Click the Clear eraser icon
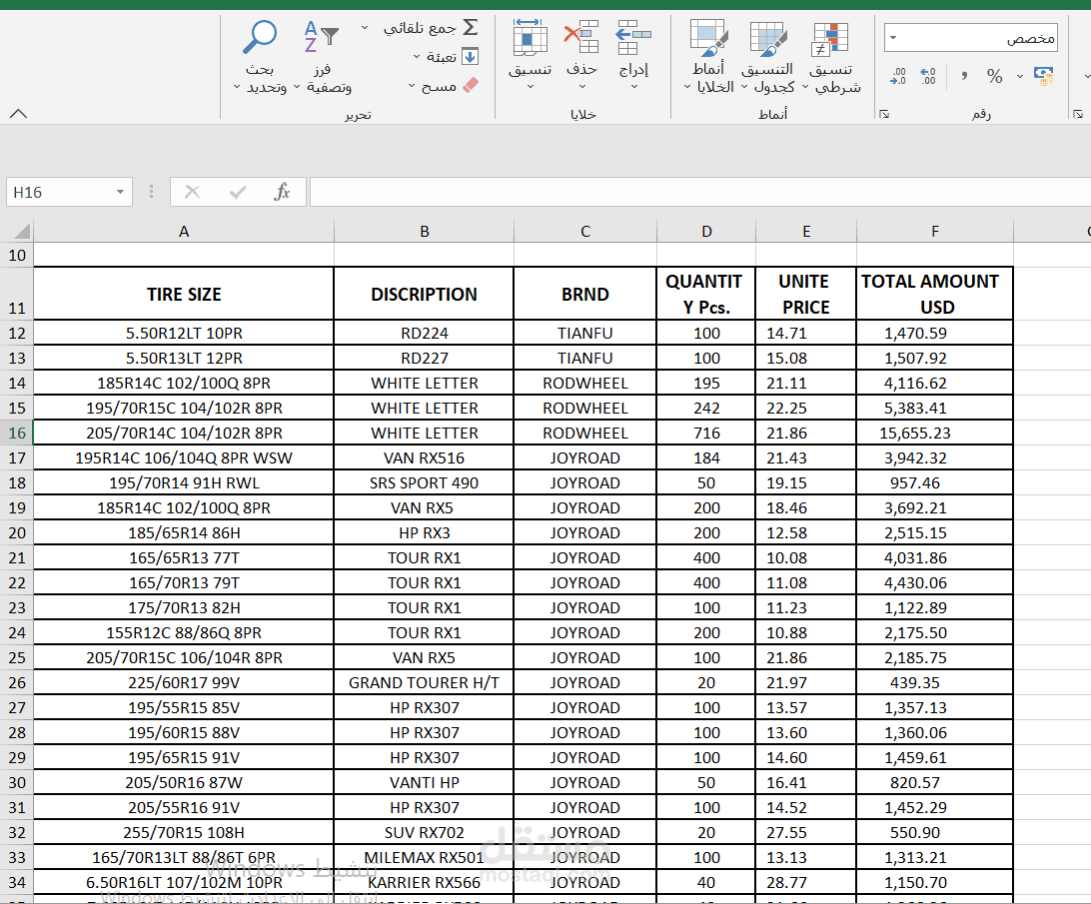1091x904 pixels. (471, 86)
